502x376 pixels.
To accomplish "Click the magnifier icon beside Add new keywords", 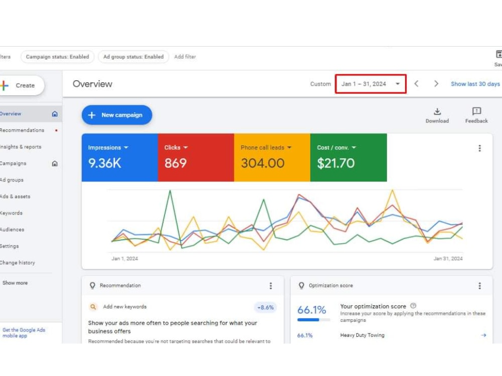I will [x=93, y=307].
